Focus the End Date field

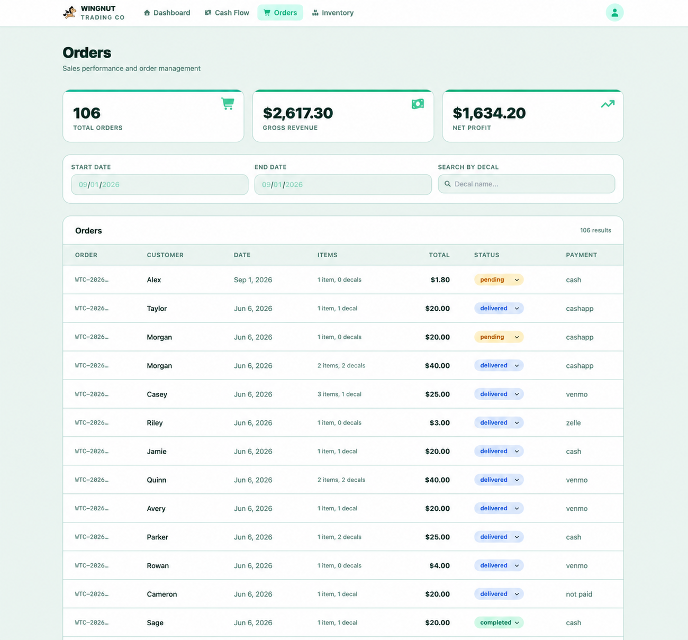coord(343,184)
